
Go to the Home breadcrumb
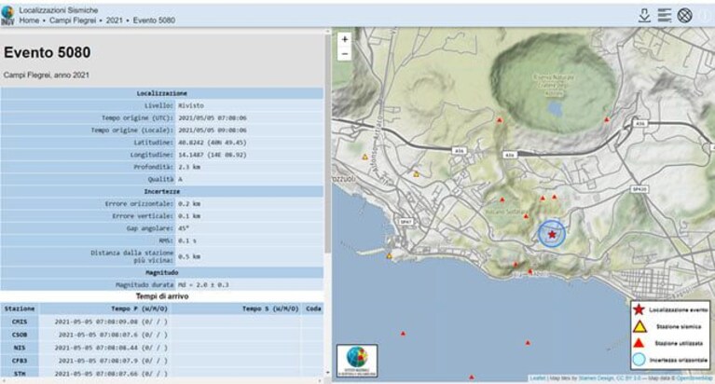tap(29, 21)
